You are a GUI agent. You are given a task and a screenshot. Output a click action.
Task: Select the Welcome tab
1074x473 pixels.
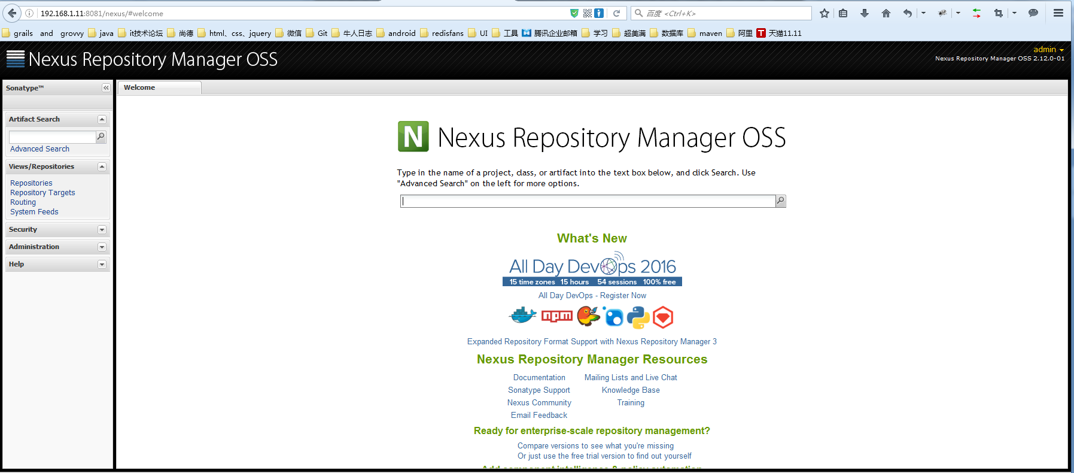click(x=159, y=87)
